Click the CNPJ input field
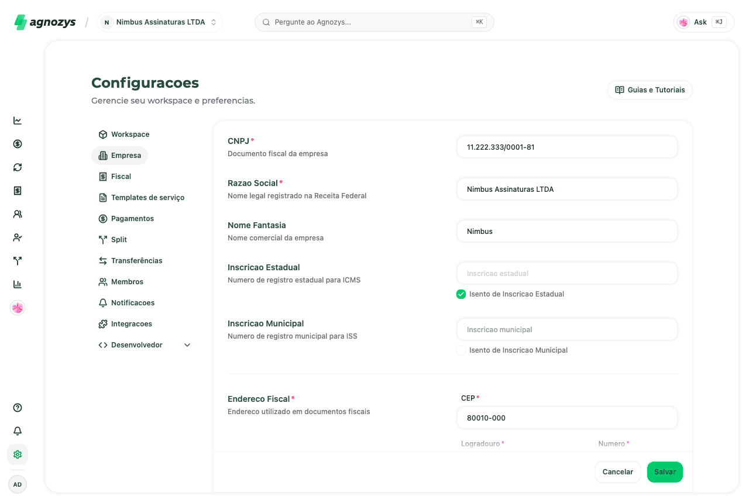 point(567,147)
